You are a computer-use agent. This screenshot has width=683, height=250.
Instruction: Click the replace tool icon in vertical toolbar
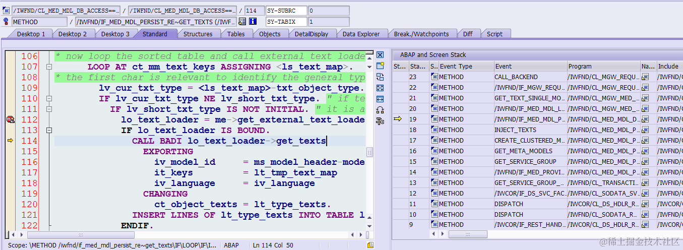pos(380,77)
